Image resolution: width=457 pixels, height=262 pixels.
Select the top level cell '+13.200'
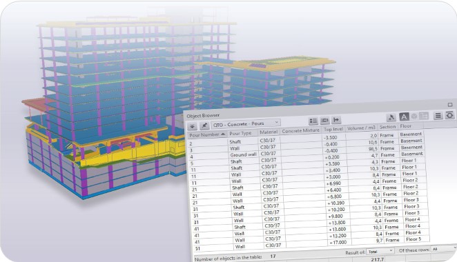point(337,236)
